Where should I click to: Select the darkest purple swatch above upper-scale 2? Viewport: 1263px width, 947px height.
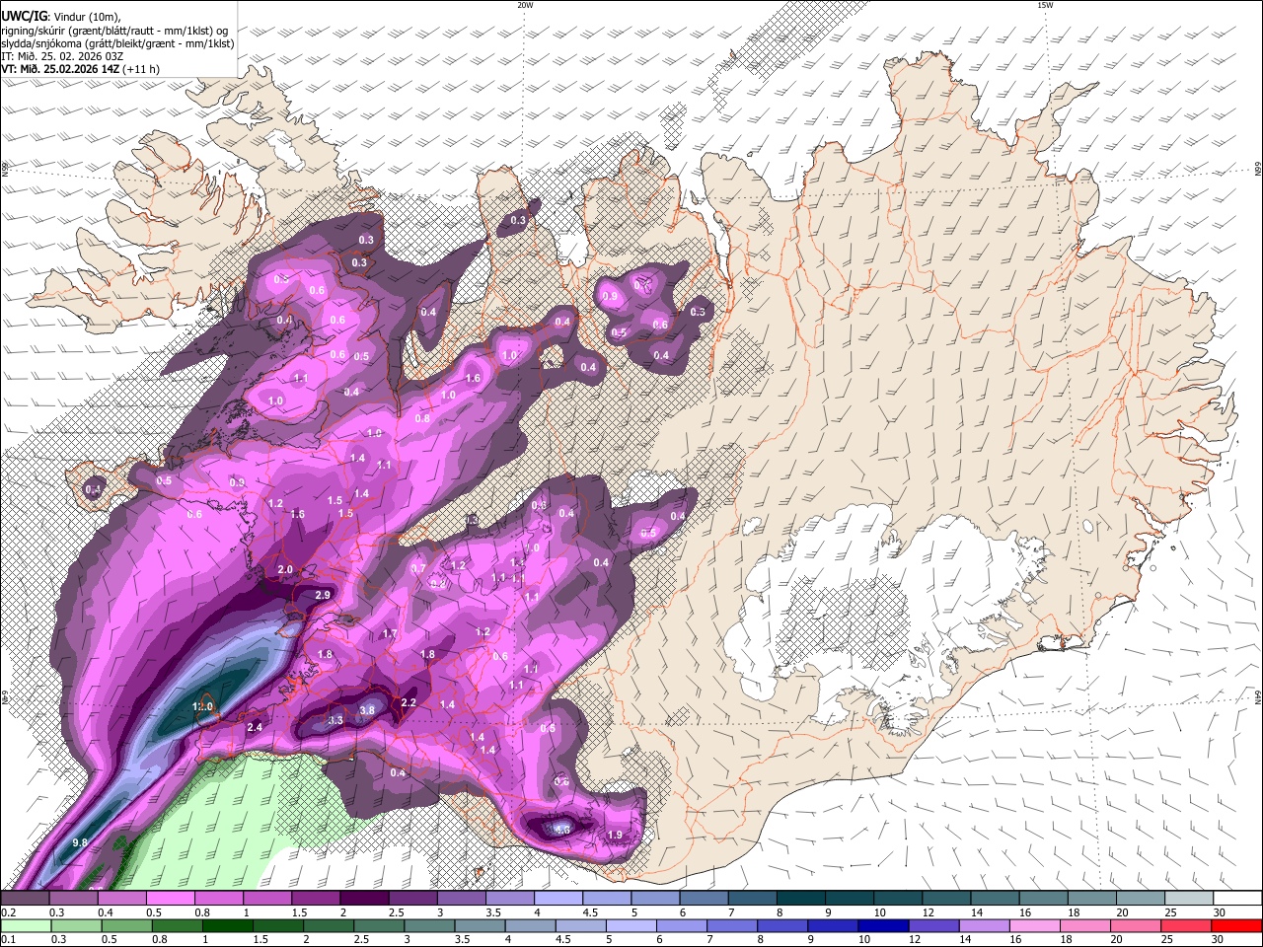pyautogui.click(x=364, y=898)
